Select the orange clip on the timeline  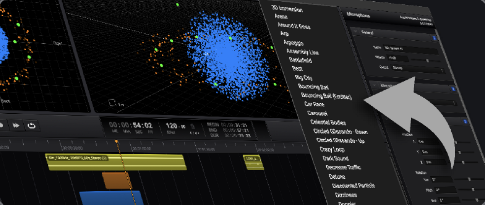click(x=117, y=180)
